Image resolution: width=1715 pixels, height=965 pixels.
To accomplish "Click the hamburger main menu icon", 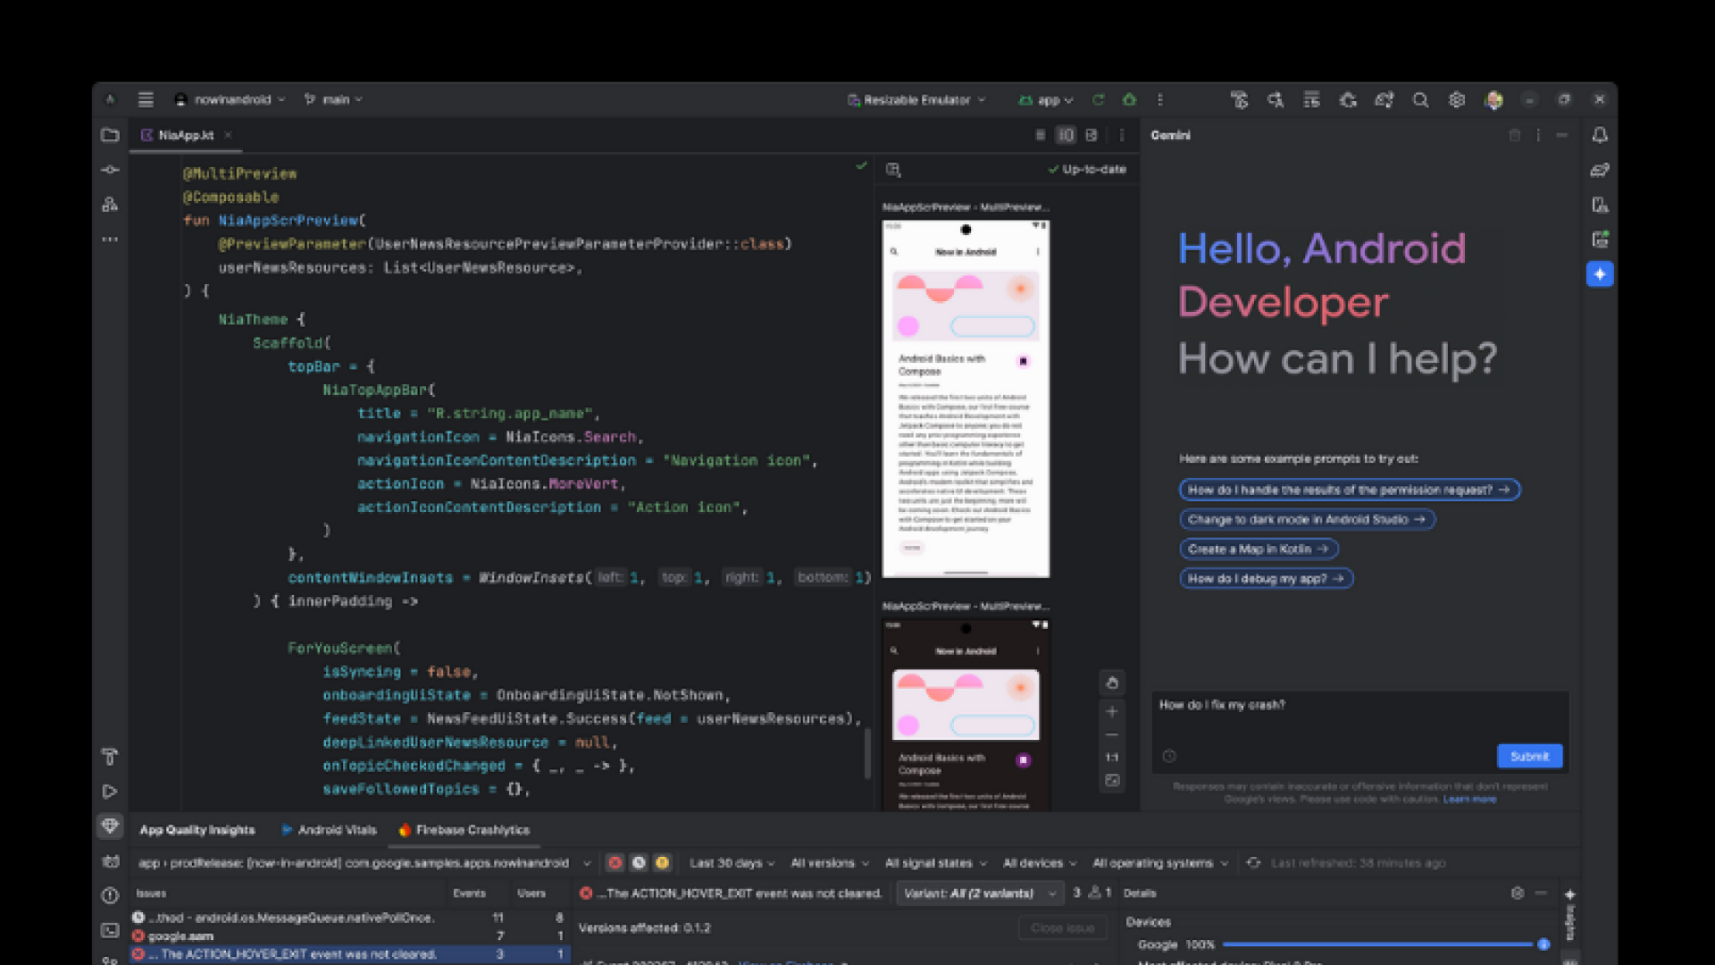I will point(146,100).
